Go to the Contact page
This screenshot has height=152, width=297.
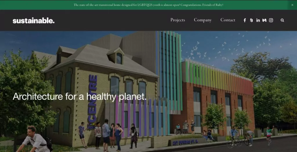click(228, 20)
